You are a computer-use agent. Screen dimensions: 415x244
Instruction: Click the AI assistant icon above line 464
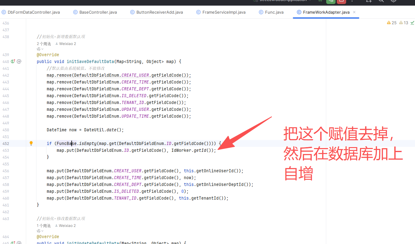(x=39, y=231)
